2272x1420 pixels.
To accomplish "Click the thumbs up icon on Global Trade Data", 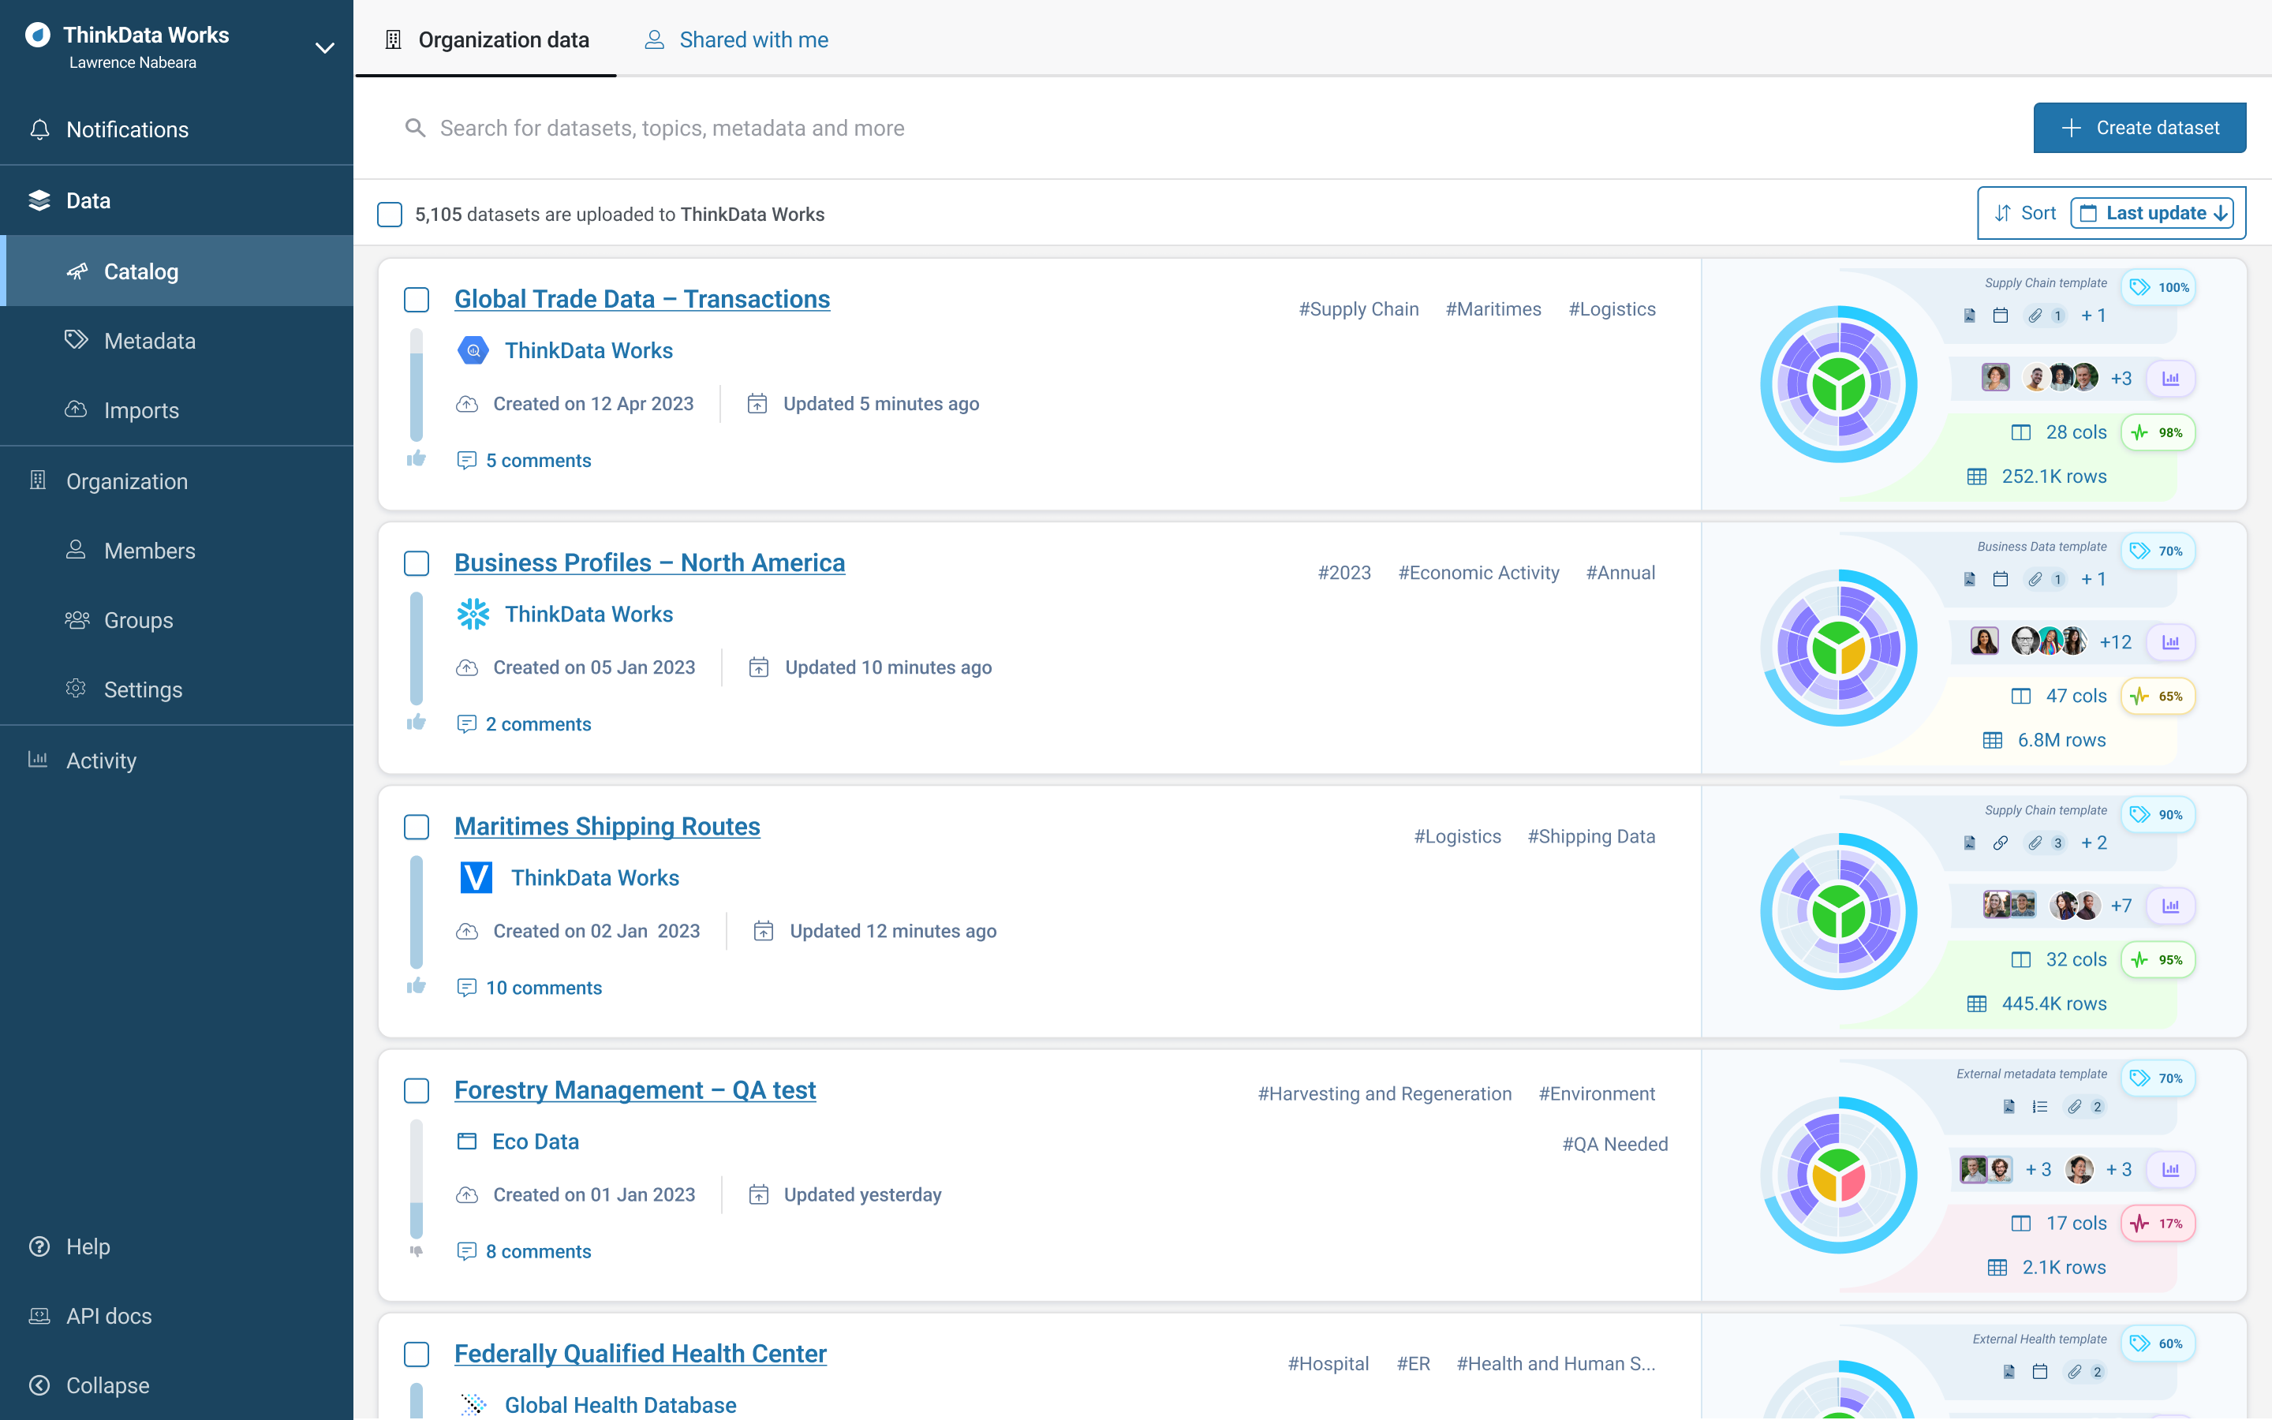I will (417, 460).
